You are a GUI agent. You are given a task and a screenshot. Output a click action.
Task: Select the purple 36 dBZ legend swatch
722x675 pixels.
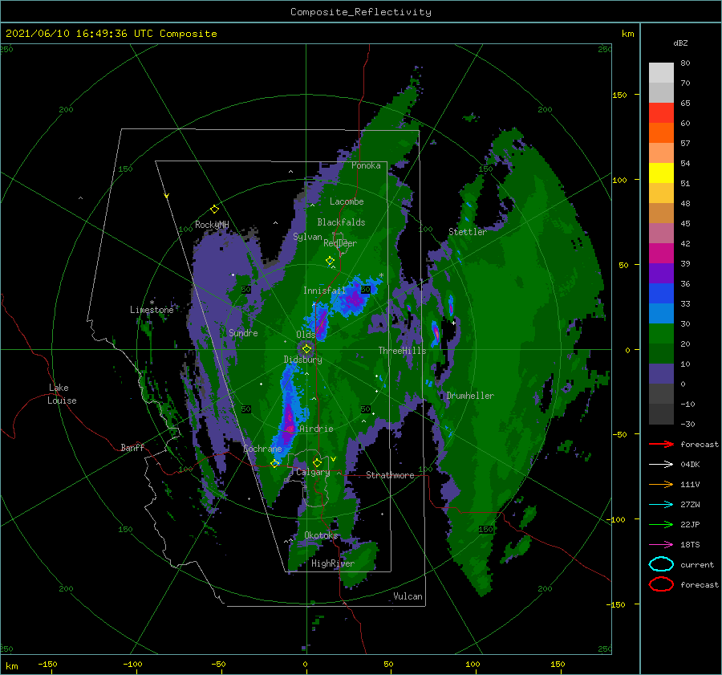[x=661, y=273]
